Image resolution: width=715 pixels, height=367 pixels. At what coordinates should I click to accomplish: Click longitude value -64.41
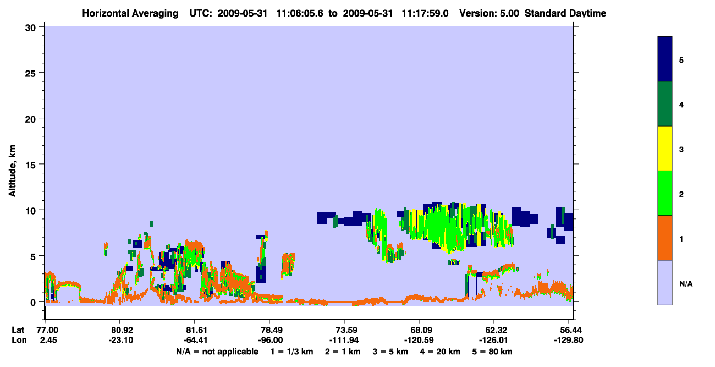coord(195,340)
